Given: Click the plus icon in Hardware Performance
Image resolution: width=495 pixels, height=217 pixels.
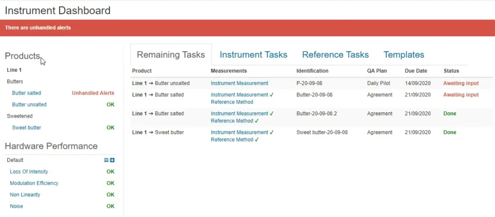Looking at the screenshot, I should click(x=112, y=160).
